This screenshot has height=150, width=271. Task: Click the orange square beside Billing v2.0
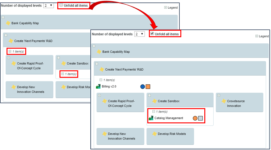(148, 87)
